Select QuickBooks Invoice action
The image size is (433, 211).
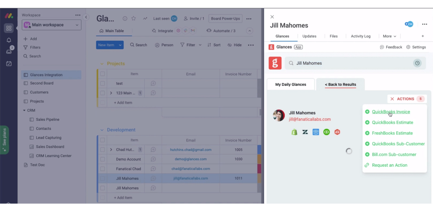point(391,112)
